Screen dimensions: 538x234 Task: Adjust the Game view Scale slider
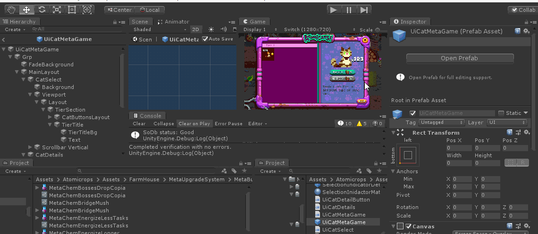click(378, 30)
